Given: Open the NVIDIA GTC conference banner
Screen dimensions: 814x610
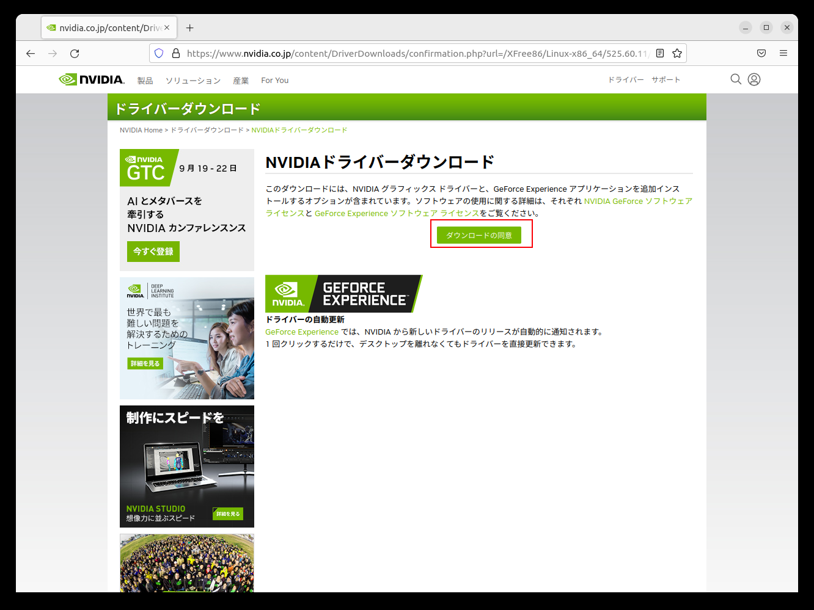Looking at the screenshot, I should [187, 210].
